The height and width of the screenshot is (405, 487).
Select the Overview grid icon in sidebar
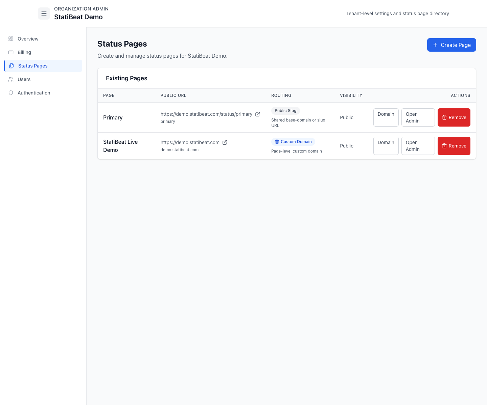click(x=11, y=39)
